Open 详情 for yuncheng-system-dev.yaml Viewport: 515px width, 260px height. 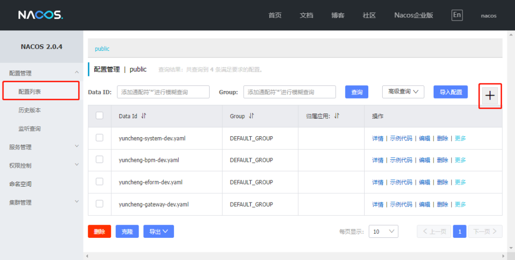[377, 138]
